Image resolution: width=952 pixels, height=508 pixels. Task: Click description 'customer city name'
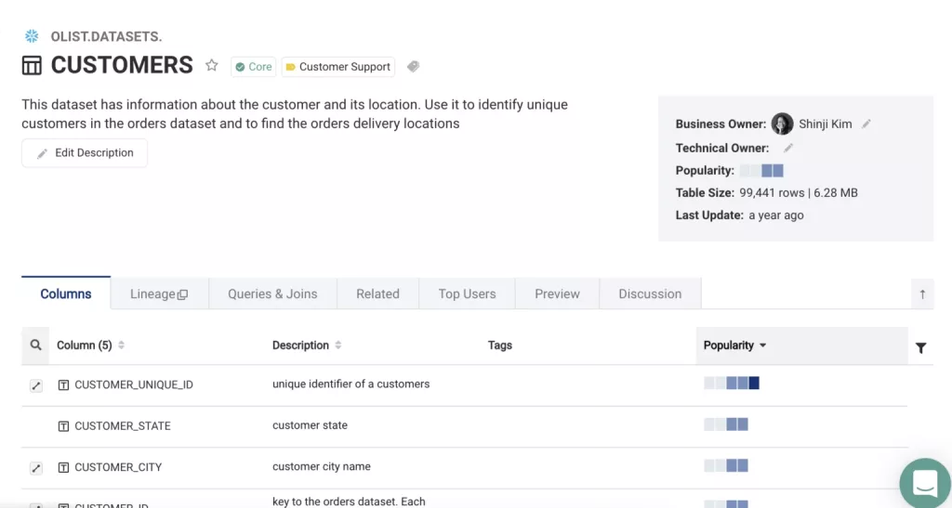click(321, 466)
